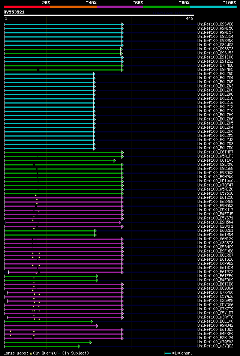Open the UniRef100_Q84WG2 hit label

[216, 45]
